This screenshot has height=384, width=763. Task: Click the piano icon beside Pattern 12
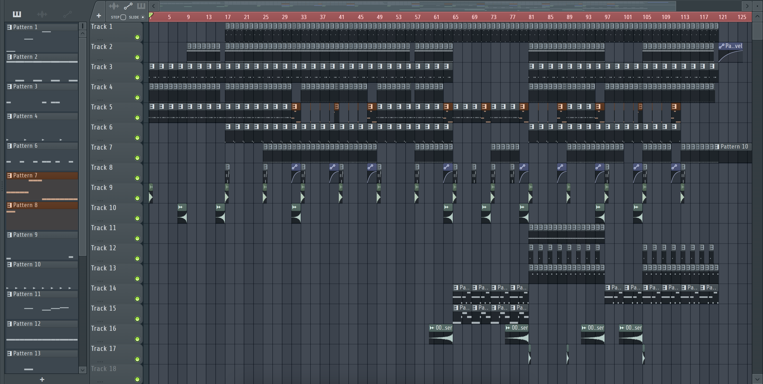(9, 324)
